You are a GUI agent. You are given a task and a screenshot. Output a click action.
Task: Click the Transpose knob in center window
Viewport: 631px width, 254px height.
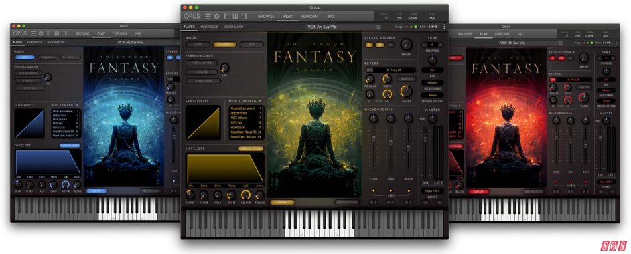click(433, 60)
